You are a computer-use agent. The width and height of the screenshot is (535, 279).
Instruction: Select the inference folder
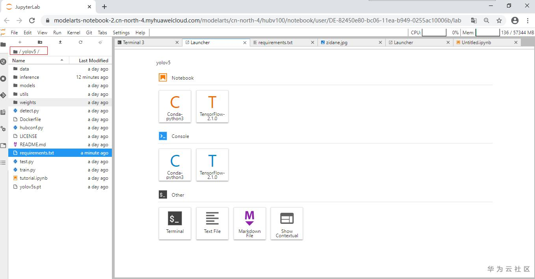point(60,77)
